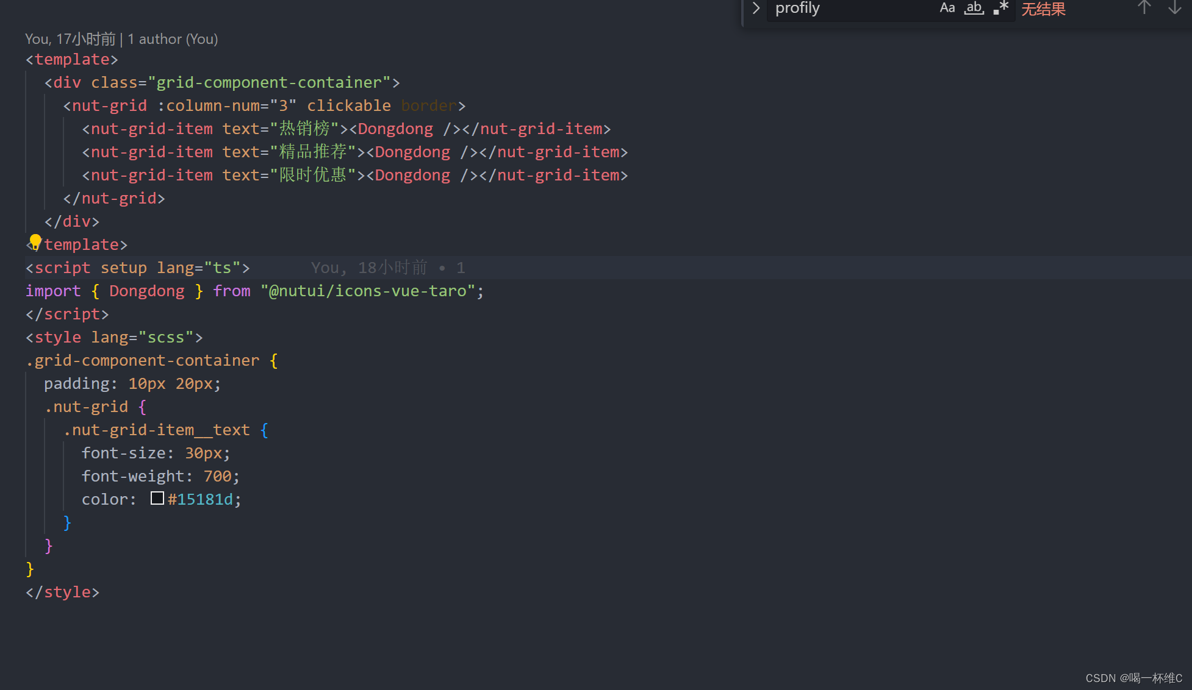Open color picker for #15181d swatch
The image size is (1192, 690).
157,499
